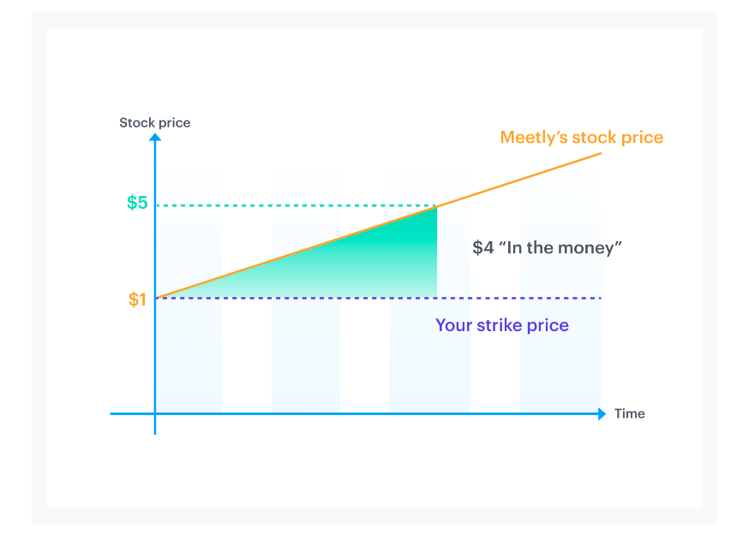Click the right edge of the green triangle
743x540 pixels.
436,257
